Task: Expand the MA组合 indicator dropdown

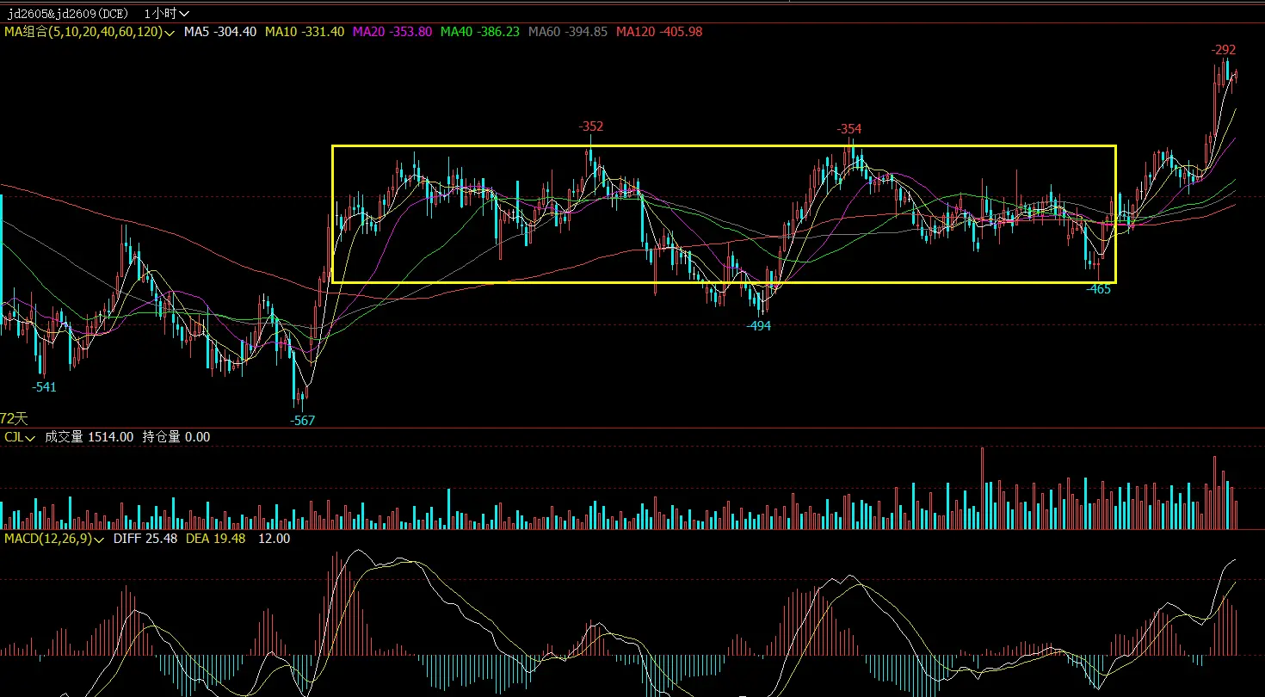Action: (x=90, y=32)
